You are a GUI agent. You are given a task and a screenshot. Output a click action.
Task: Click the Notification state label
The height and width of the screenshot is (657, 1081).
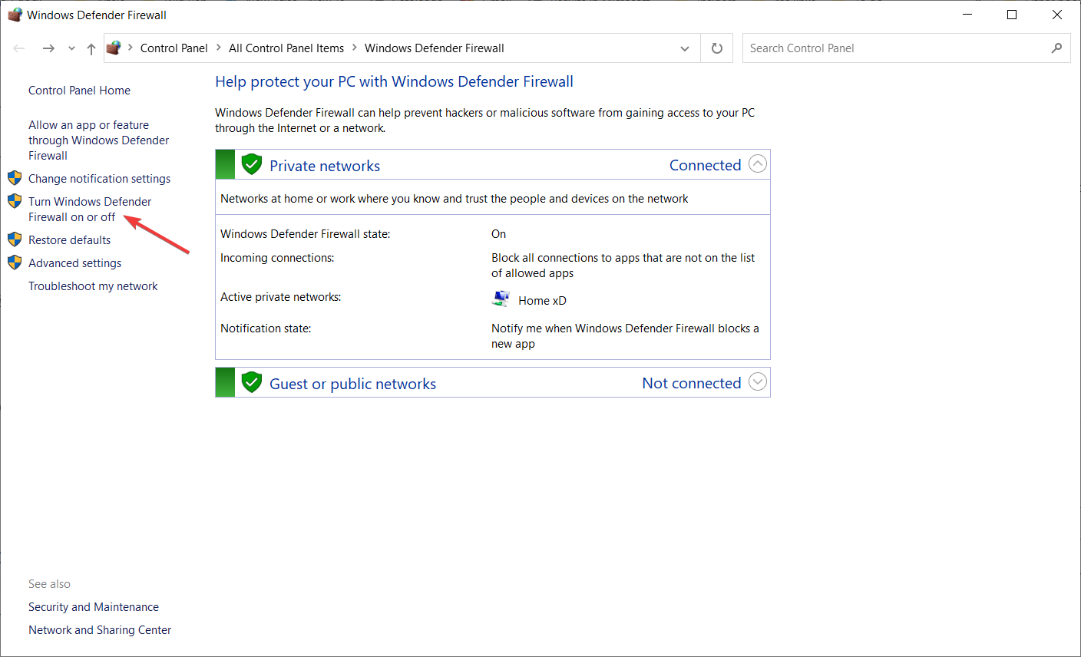tap(266, 328)
